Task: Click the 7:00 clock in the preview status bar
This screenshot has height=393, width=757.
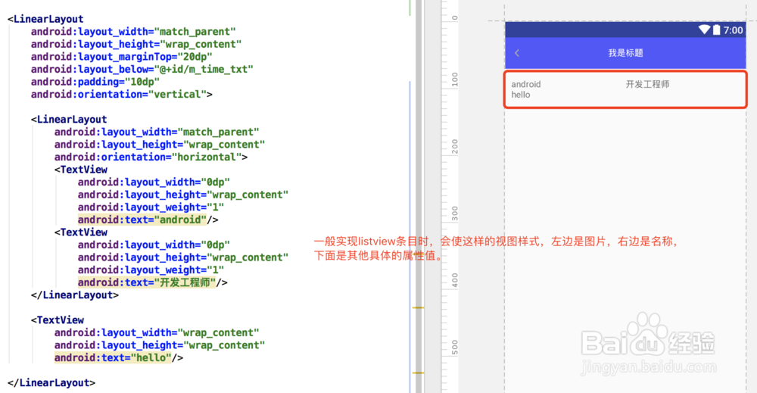Action: 733,30
